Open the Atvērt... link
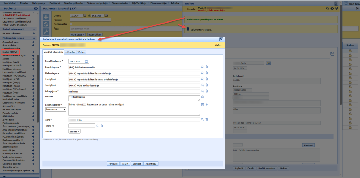Screen dimensions: 360x178 pyautogui.click(x=219, y=45)
